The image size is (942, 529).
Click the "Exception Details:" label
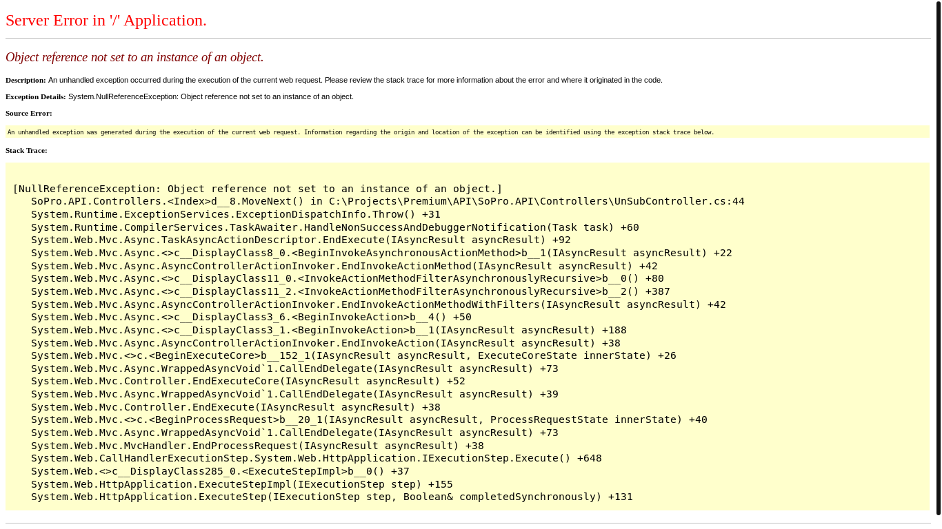(x=36, y=96)
